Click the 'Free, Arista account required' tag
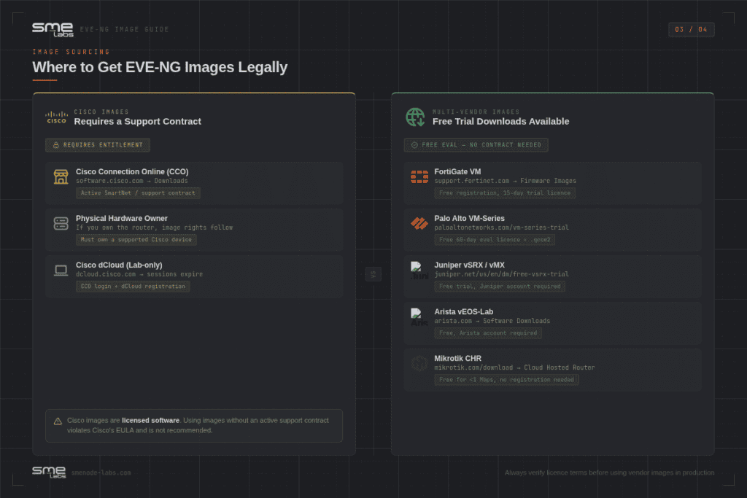Image resolution: width=747 pixels, height=498 pixels. click(488, 332)
